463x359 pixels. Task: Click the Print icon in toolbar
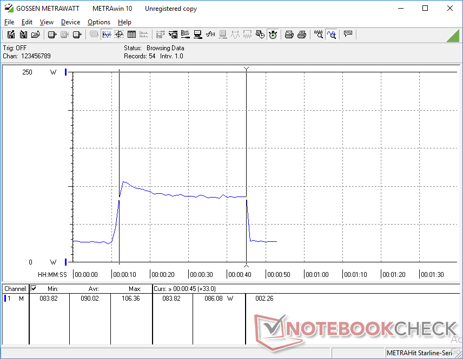289,35
